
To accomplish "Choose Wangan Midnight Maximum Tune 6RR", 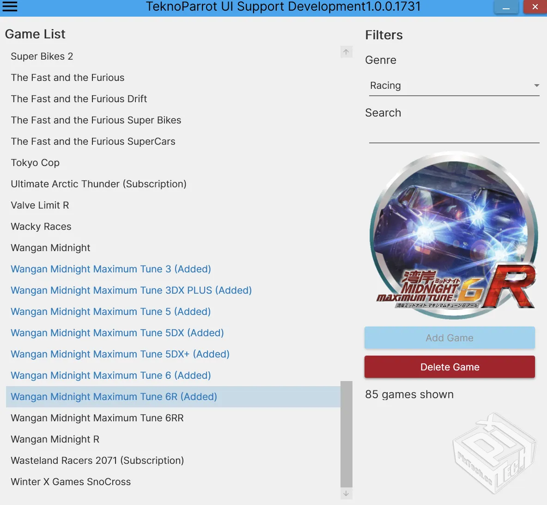I will 97,418.
